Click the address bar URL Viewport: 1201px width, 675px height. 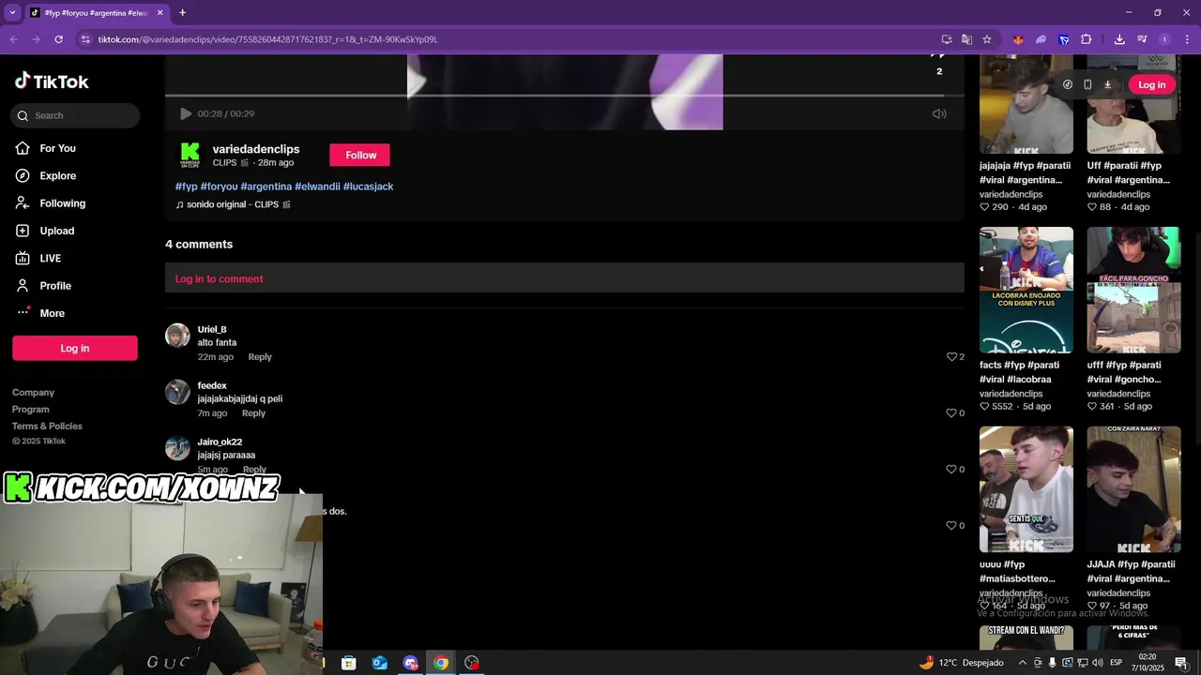click(x=267, y=39)
